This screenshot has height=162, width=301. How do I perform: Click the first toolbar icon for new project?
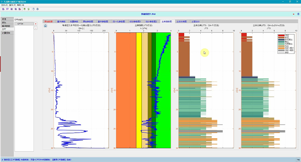pyautogui.click(x=2, y=8)
